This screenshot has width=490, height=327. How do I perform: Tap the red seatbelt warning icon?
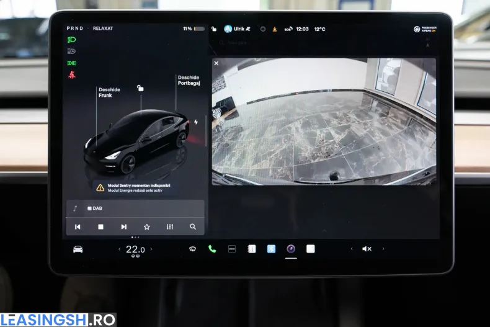[72, 75]
